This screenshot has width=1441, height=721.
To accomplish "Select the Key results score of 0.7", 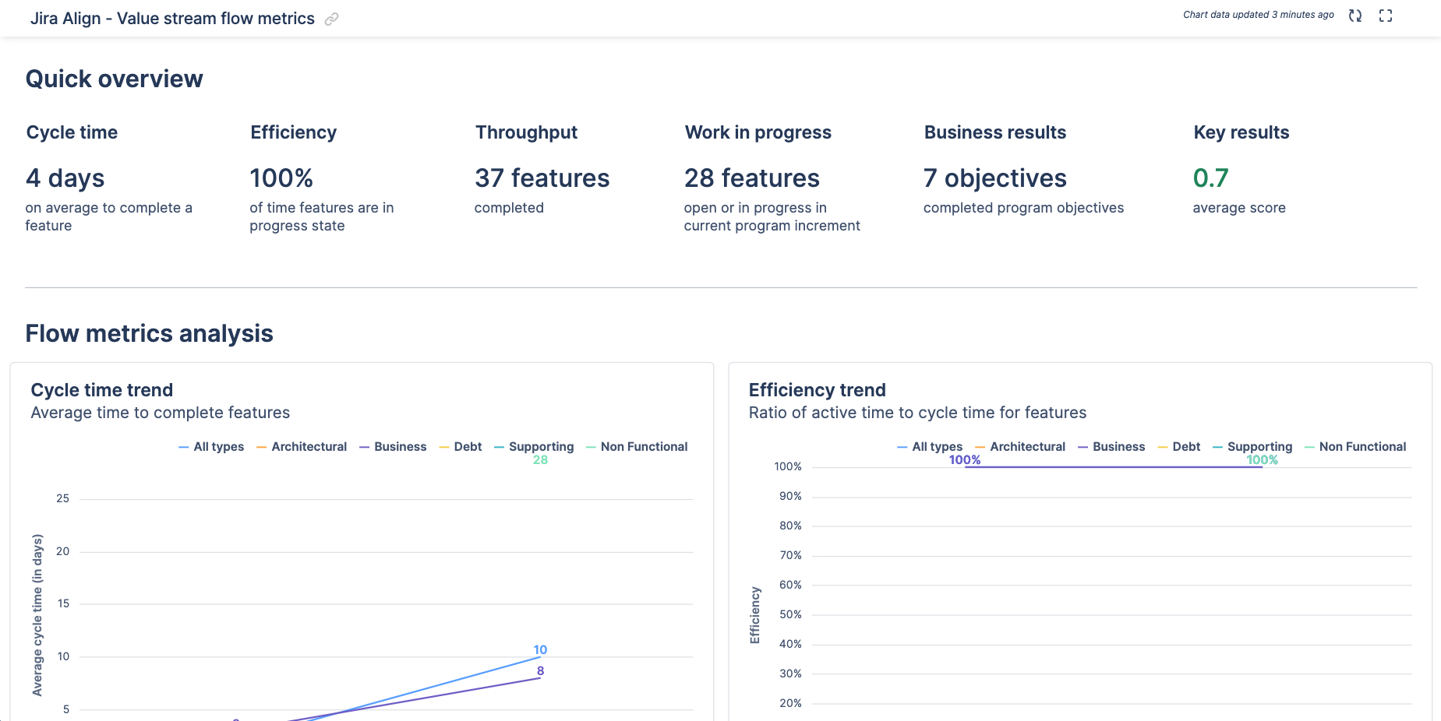I will (1210, 178).
